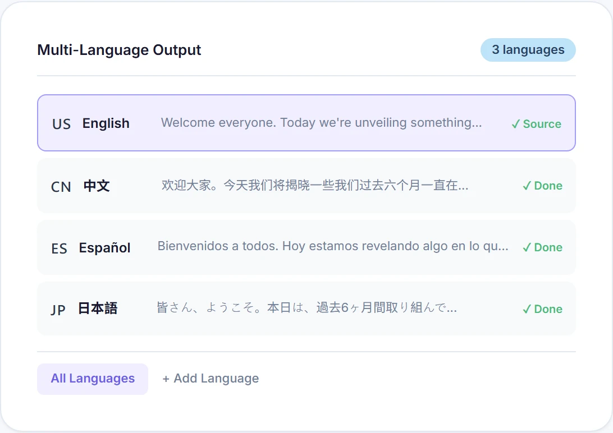Image resolution: width=613 pixels, height=433 pixels.
Task: Expand the 日本語 truncated translation
Action: pyautogui.click(x=306, y=308)
